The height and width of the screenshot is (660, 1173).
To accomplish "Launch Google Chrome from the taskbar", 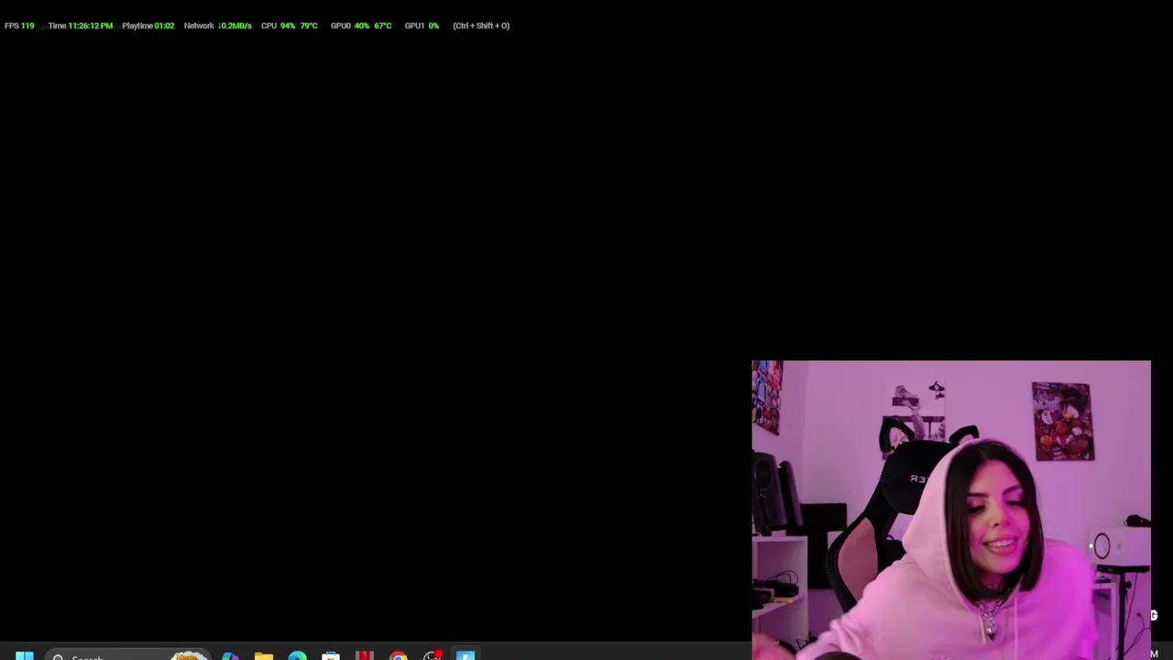I will pyautogui.click(x=399, y=655).
